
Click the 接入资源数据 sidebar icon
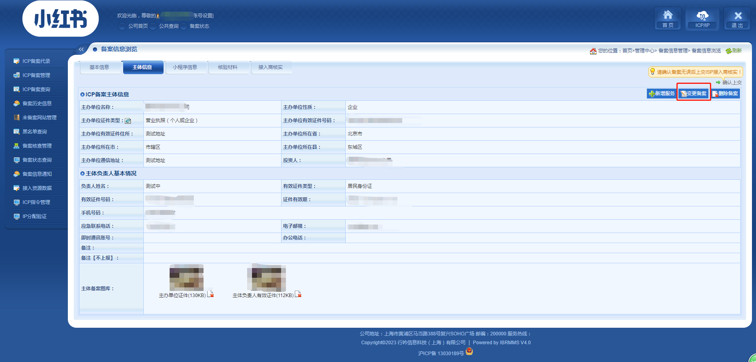17,188
